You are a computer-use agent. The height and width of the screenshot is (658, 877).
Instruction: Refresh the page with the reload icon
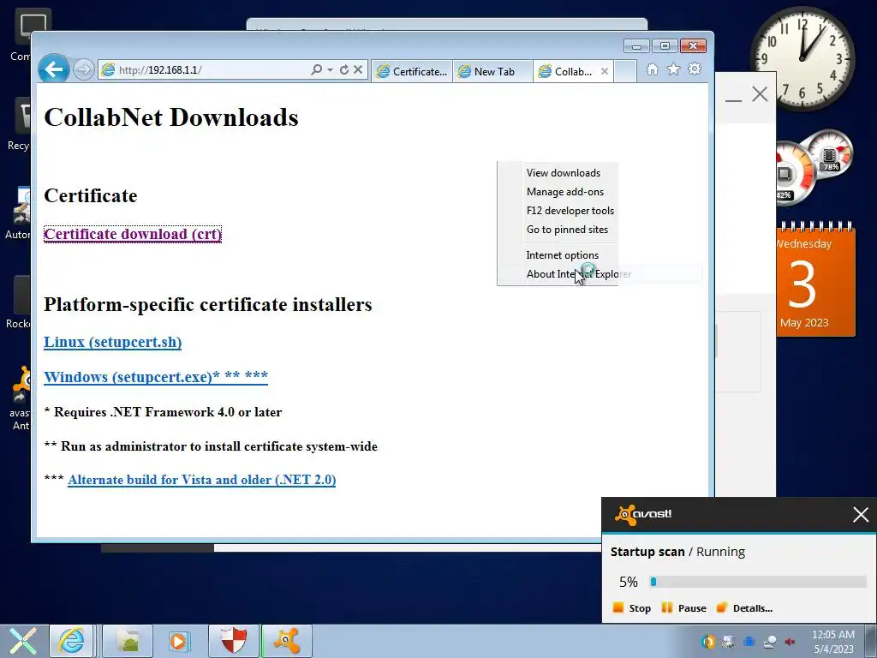coord(344,69)
